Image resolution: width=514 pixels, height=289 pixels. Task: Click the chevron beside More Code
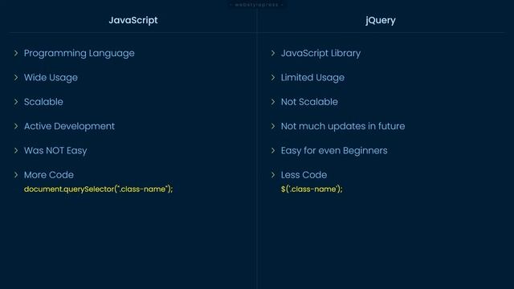tap(16, 175)
